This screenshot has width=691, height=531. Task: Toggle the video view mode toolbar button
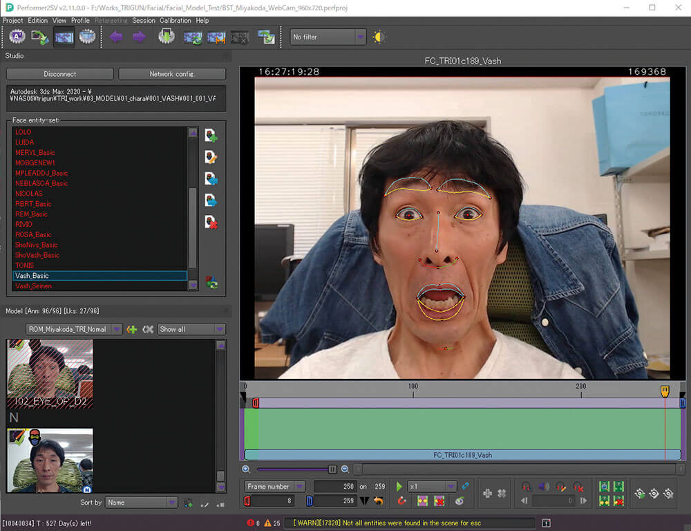(64, 37)
